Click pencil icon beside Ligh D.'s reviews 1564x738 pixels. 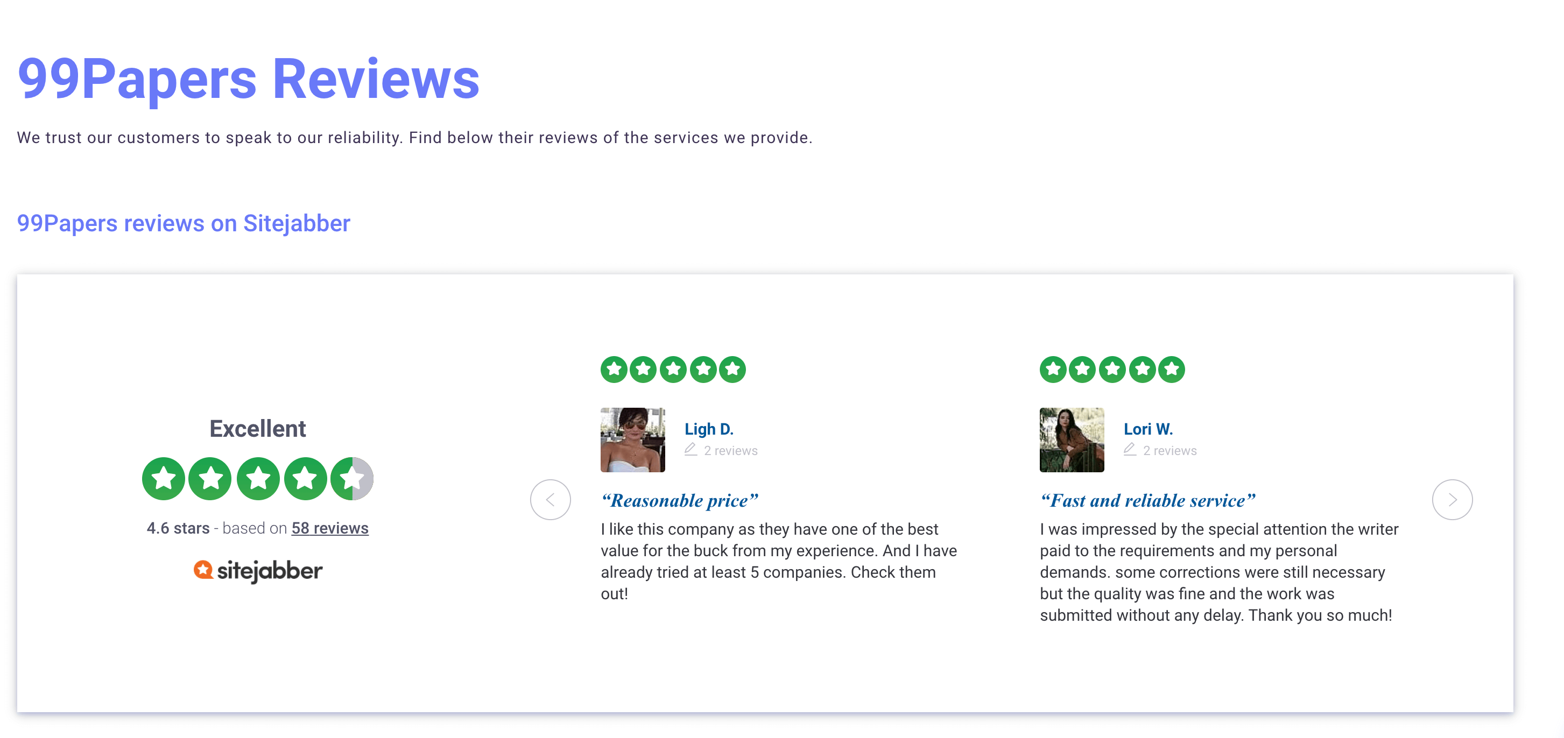click(x=691, y=450)
